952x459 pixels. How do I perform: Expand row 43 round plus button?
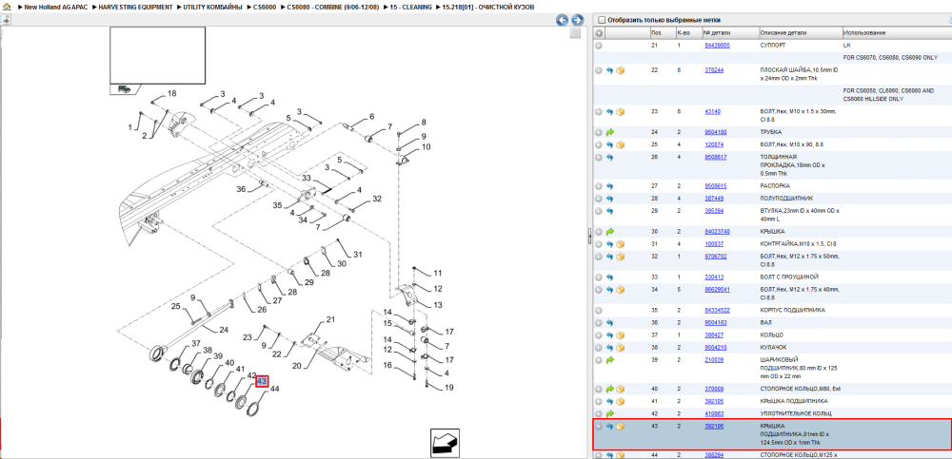[599, 427]
